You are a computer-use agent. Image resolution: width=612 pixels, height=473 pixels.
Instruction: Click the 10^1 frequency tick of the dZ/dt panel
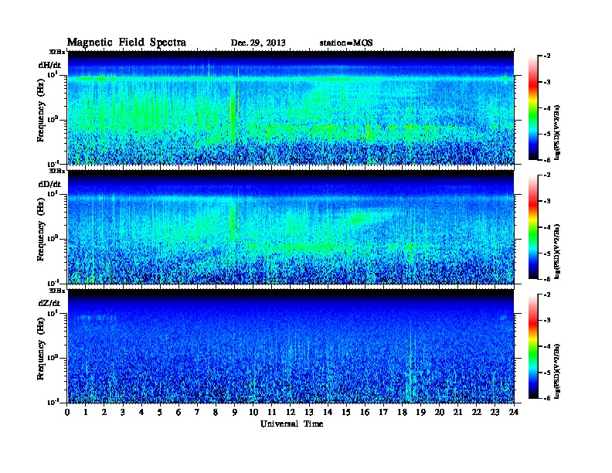point(53,313)
